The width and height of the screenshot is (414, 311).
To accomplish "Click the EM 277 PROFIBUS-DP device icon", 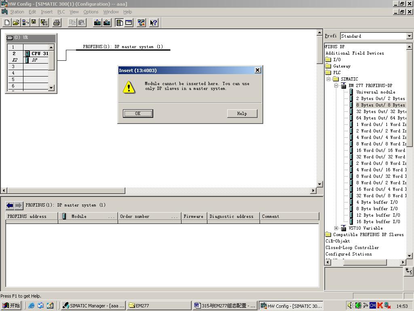I will tap(344, 85).
